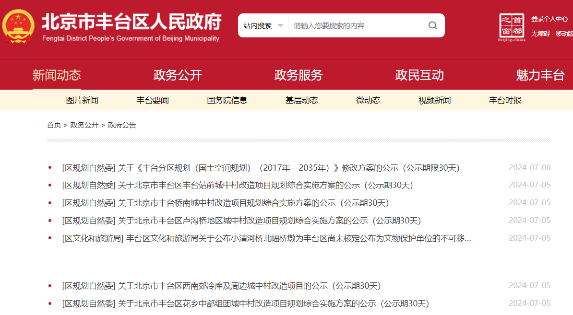Screen dimensions: 573x315
Task: Select the 魅力丰台 main tab
Action: (540, 75)
